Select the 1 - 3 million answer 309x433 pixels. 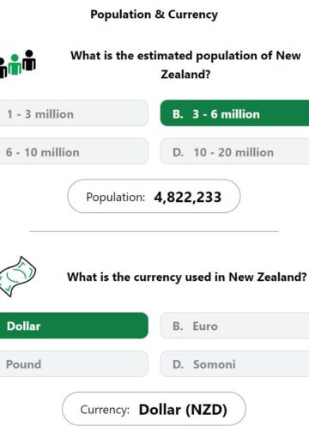[x=74, y=113]
